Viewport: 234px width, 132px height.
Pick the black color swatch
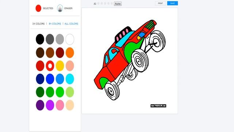[x=40, y=39]
